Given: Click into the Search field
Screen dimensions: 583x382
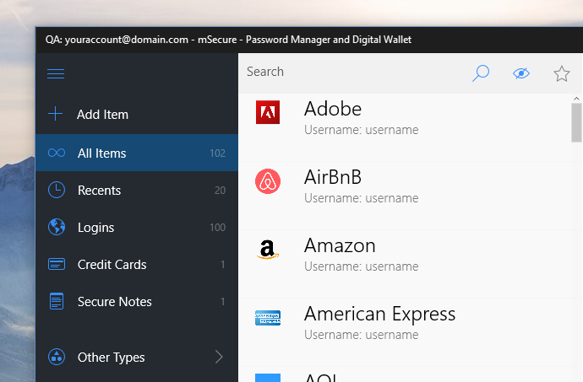Looking at the screenshot, I should click(x=353, y=72).
